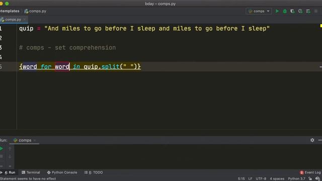Hide the Run panel with the minimize dash
Screen dimensions: 322x181
tap(320, 140)
